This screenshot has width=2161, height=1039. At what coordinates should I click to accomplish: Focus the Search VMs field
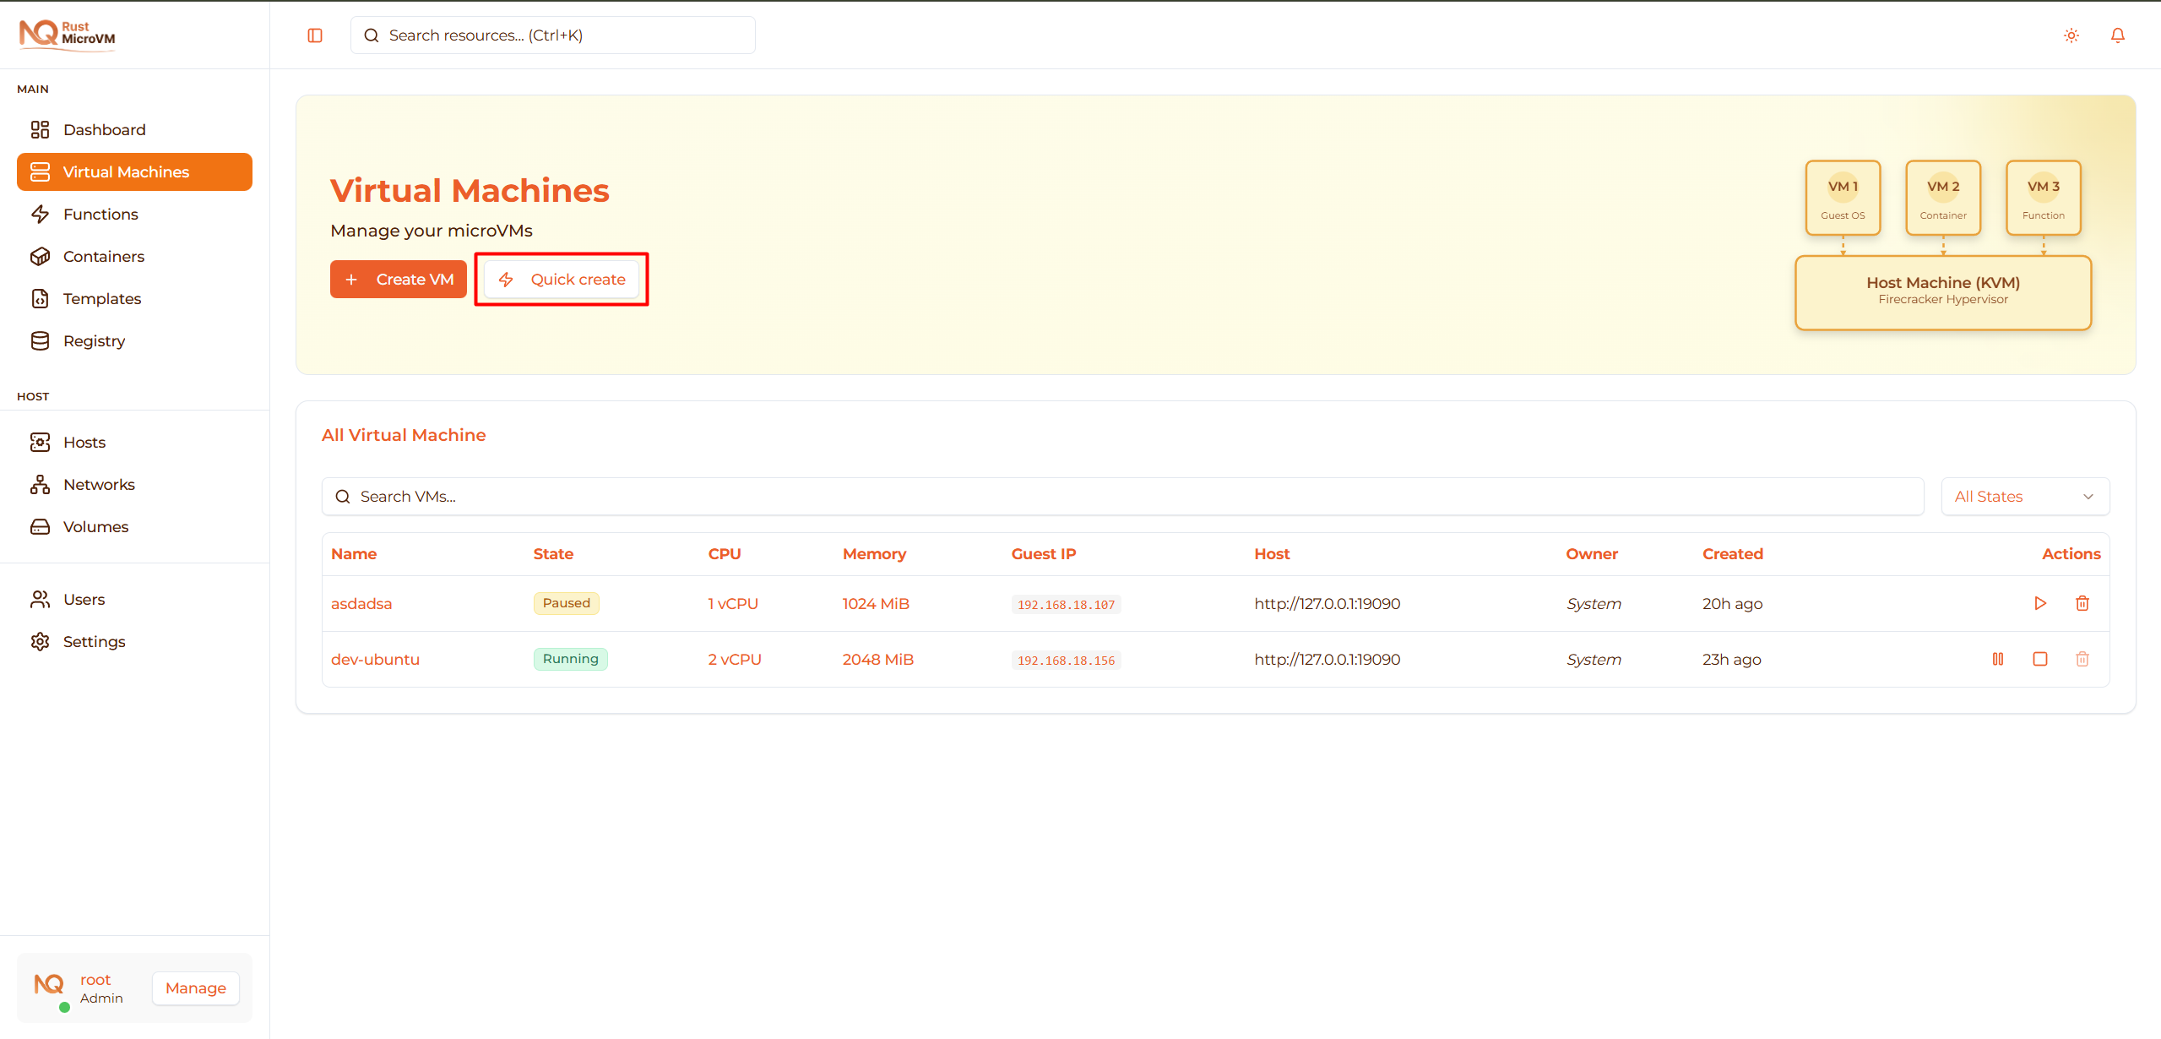(x=1121, y=497)
